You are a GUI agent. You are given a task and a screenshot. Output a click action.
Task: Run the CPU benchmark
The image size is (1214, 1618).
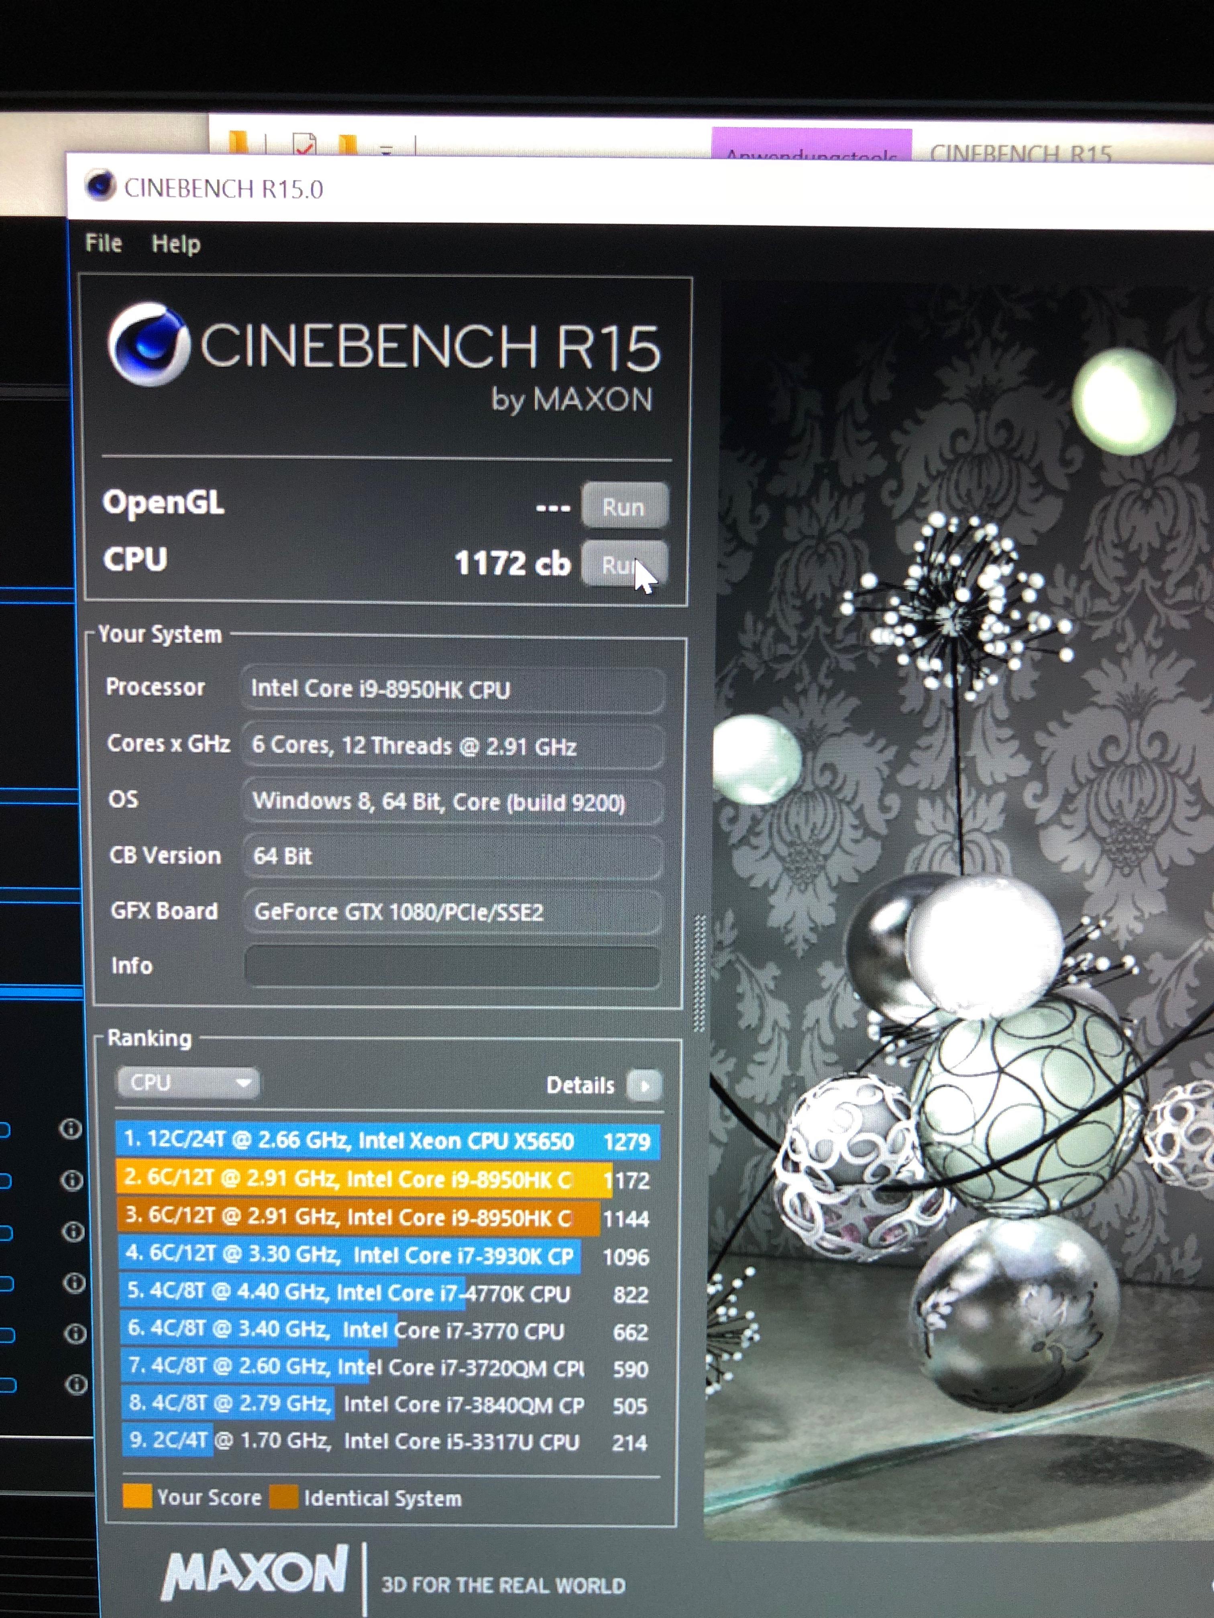(x=624, y=564)
